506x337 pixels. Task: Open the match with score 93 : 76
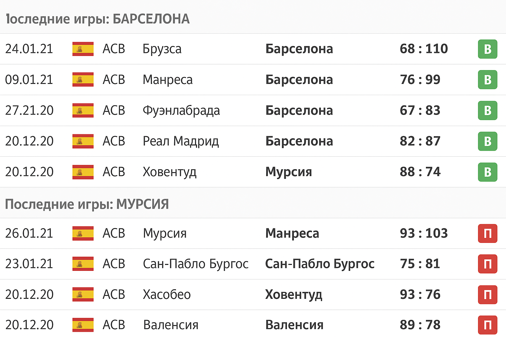click(420, 295)
